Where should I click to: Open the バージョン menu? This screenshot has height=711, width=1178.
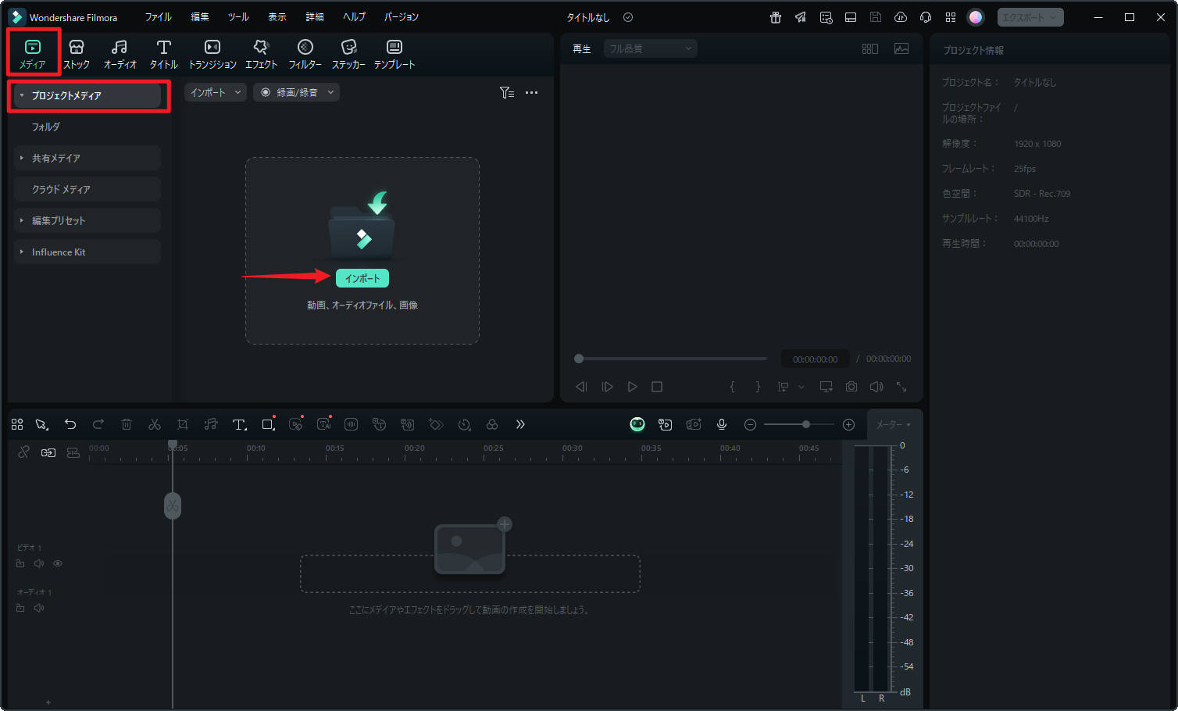coord(401,17)
